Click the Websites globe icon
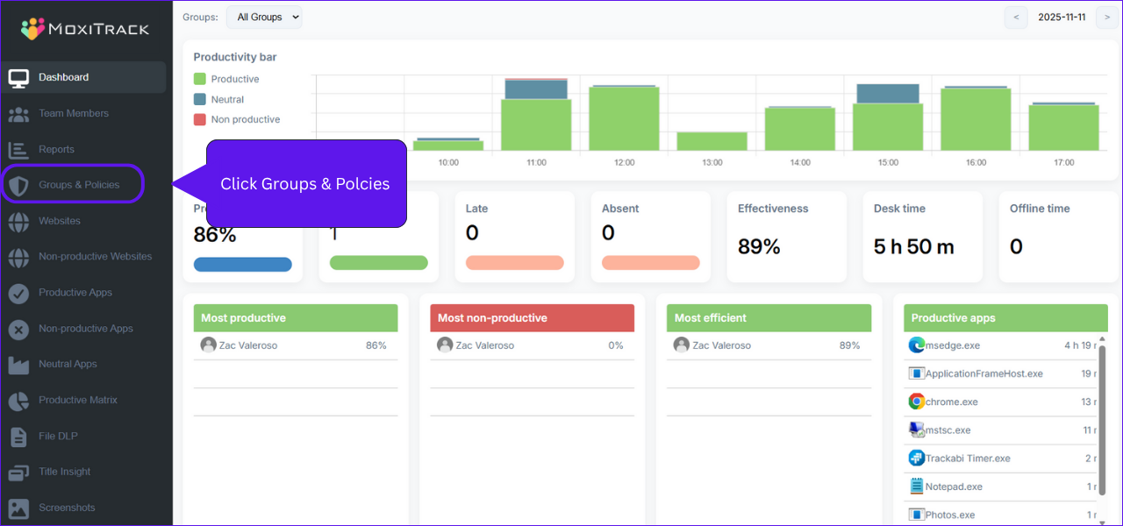1123x526 pixels. (18, 221)
